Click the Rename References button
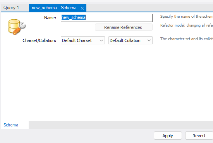The height and width of the screenshot is (143, 213). click(124, 27)
